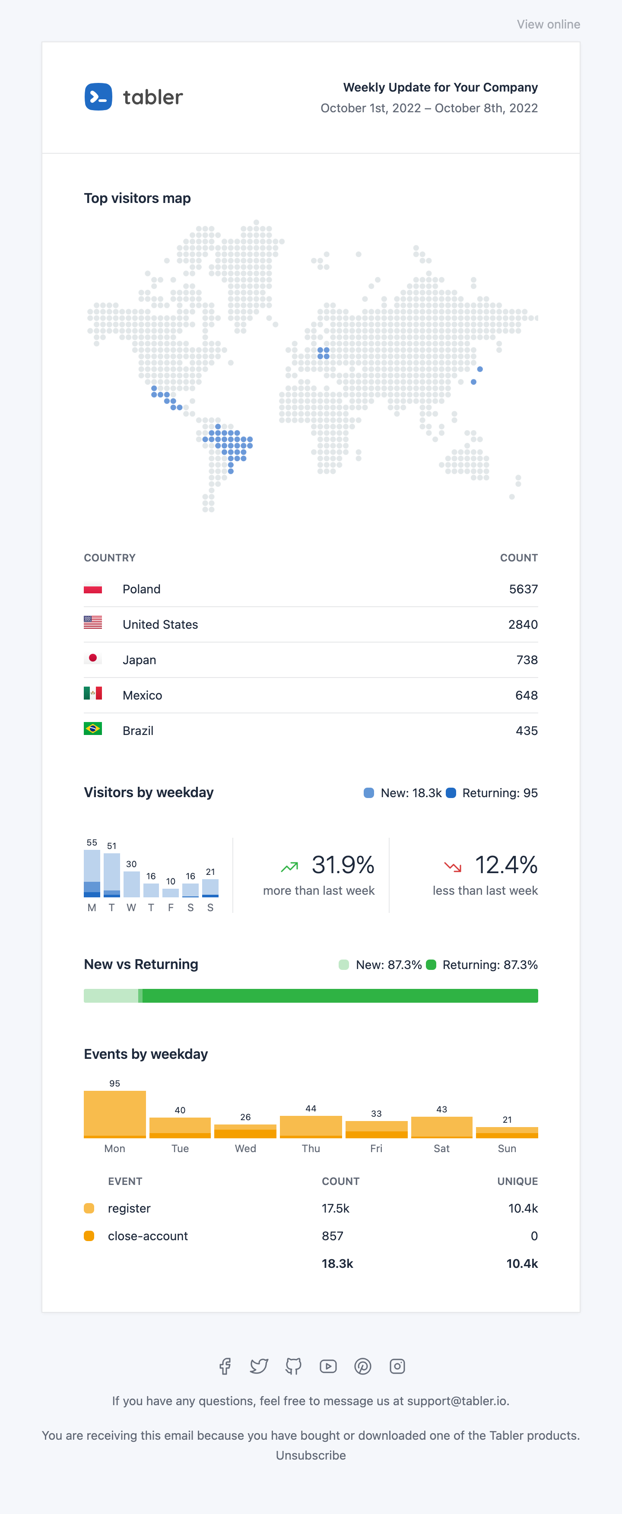Image resolution: width=622 pixels, height=1514 pixels.
Task: Click the Facebook icon in footer
Action: pos(225,1366)
